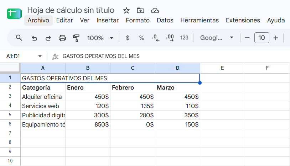Select the Categoría header cell
Viewport: 290px width, 166px height.
coord(43,87)
